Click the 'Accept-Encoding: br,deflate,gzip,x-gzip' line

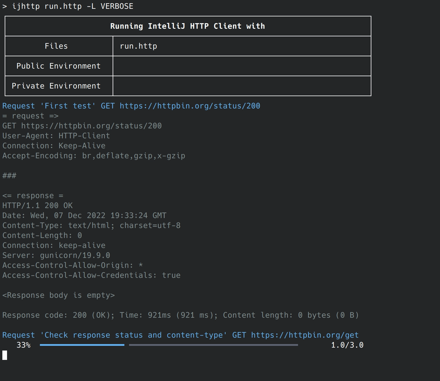(94, 156)
